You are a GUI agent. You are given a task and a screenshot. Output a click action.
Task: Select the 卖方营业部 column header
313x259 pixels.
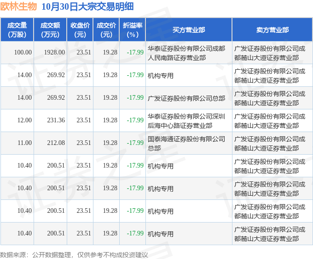(x=272, y=30)
